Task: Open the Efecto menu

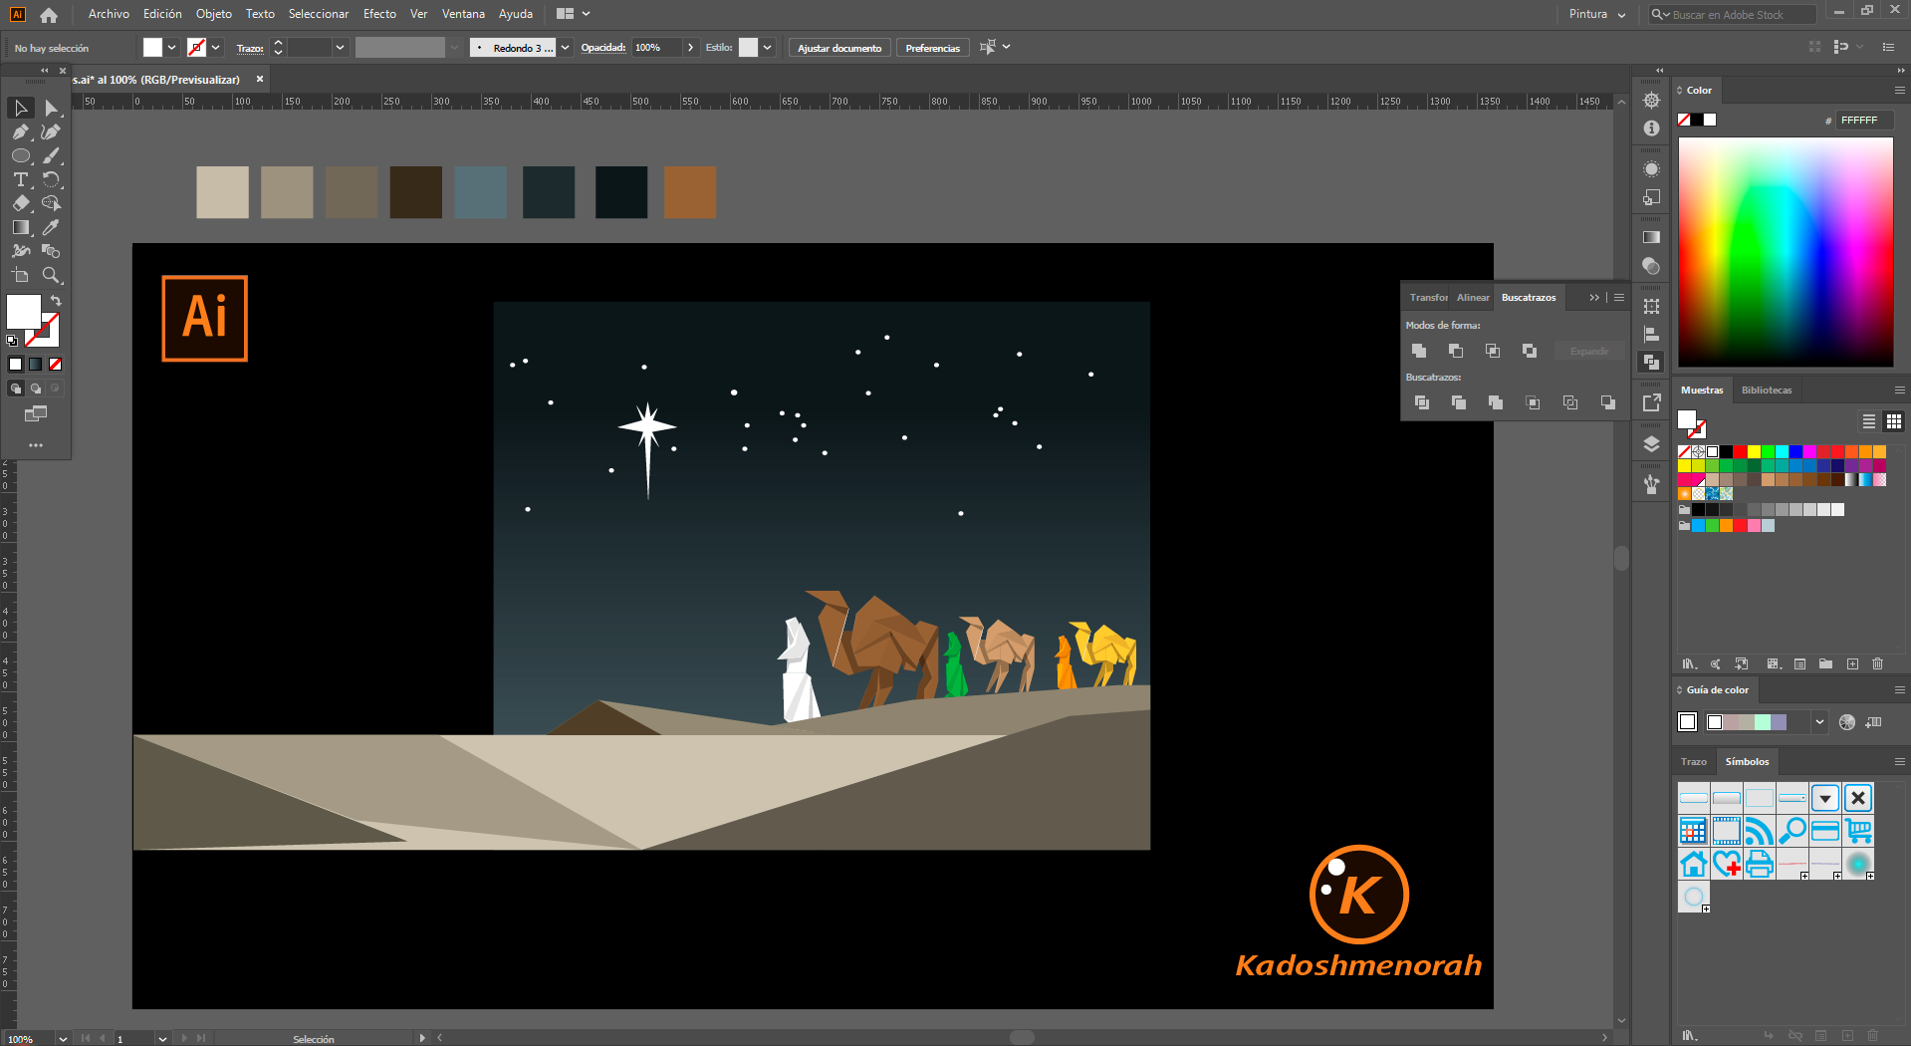Action: coord(379,14)
